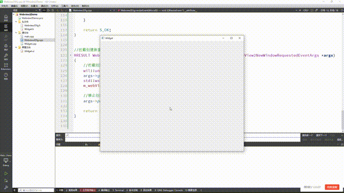Select Webview2Dlg.h header file
Screen dimensions: 344x193
(32, 25)
